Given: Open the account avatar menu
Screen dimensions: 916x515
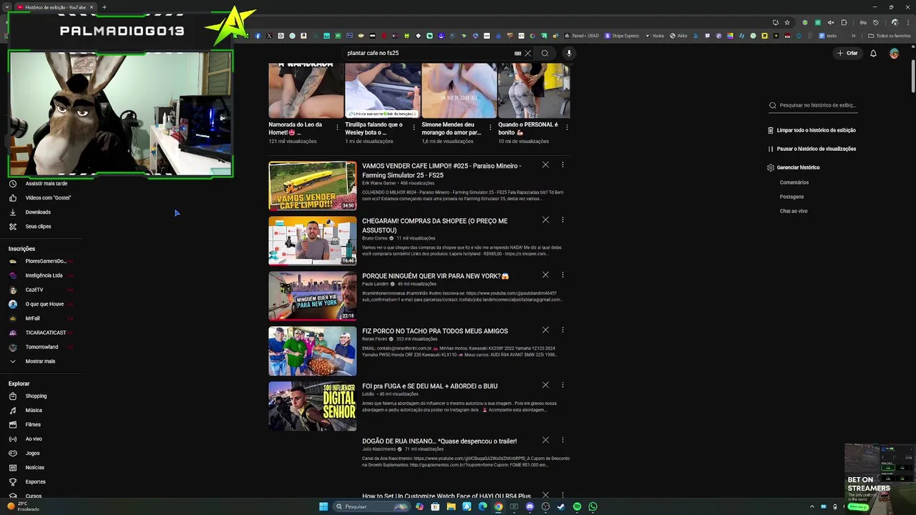Looking at the screenshot, I should click(894, 53).
